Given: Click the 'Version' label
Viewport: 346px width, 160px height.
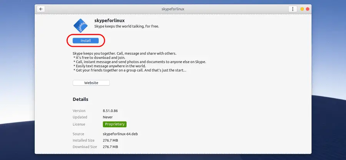Looking at the screenshot, I should point(79,111).
